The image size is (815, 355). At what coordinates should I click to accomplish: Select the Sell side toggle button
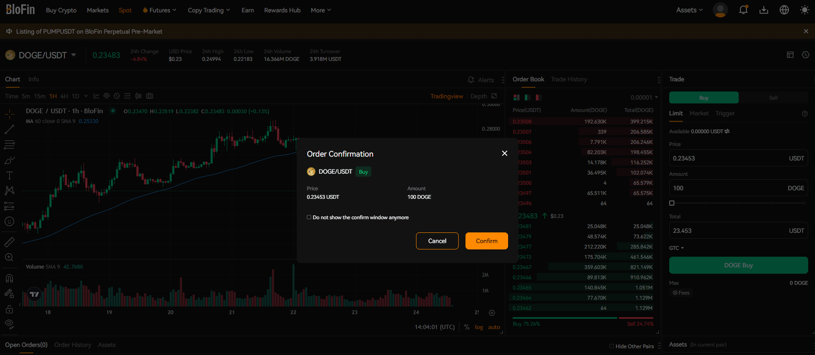(x=773, y=97)
